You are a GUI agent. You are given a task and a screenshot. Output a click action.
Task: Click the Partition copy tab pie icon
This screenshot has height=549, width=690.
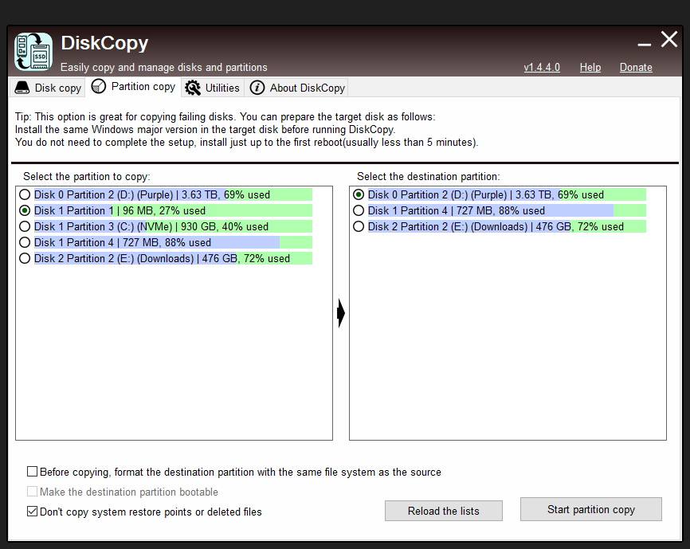[x=99, y=86]
